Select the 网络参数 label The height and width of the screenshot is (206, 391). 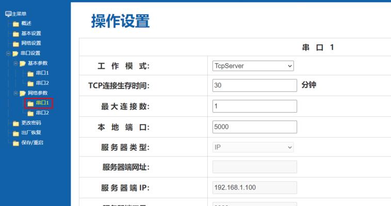[x=38, y=93]
